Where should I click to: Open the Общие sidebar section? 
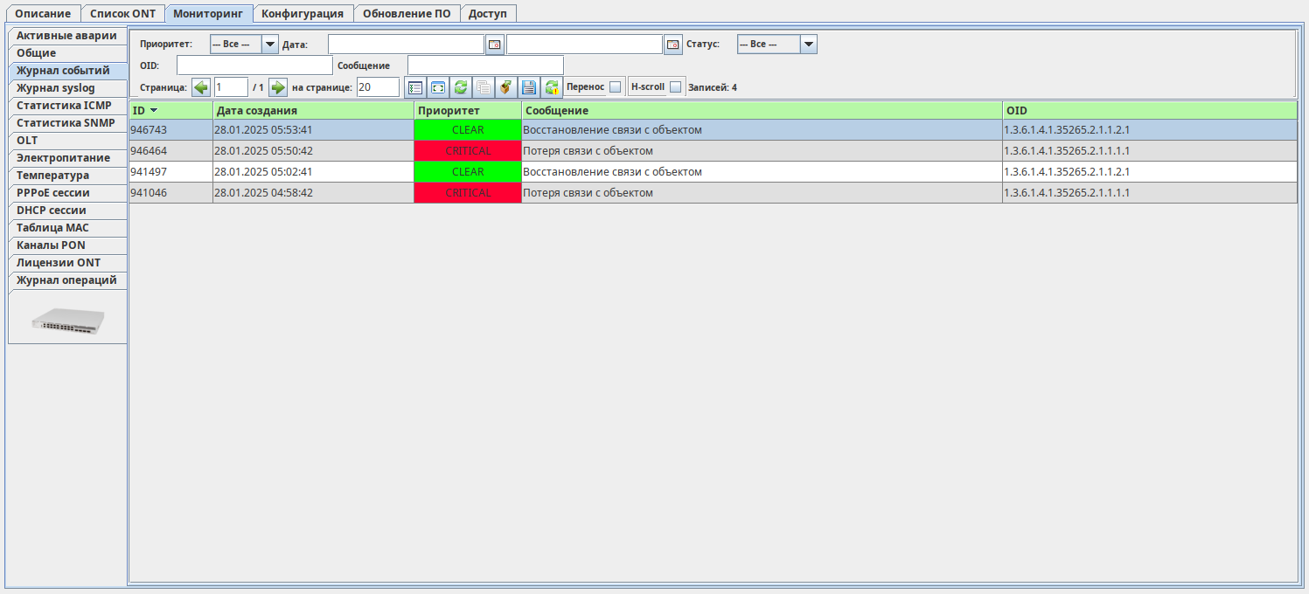pos(67,53)
